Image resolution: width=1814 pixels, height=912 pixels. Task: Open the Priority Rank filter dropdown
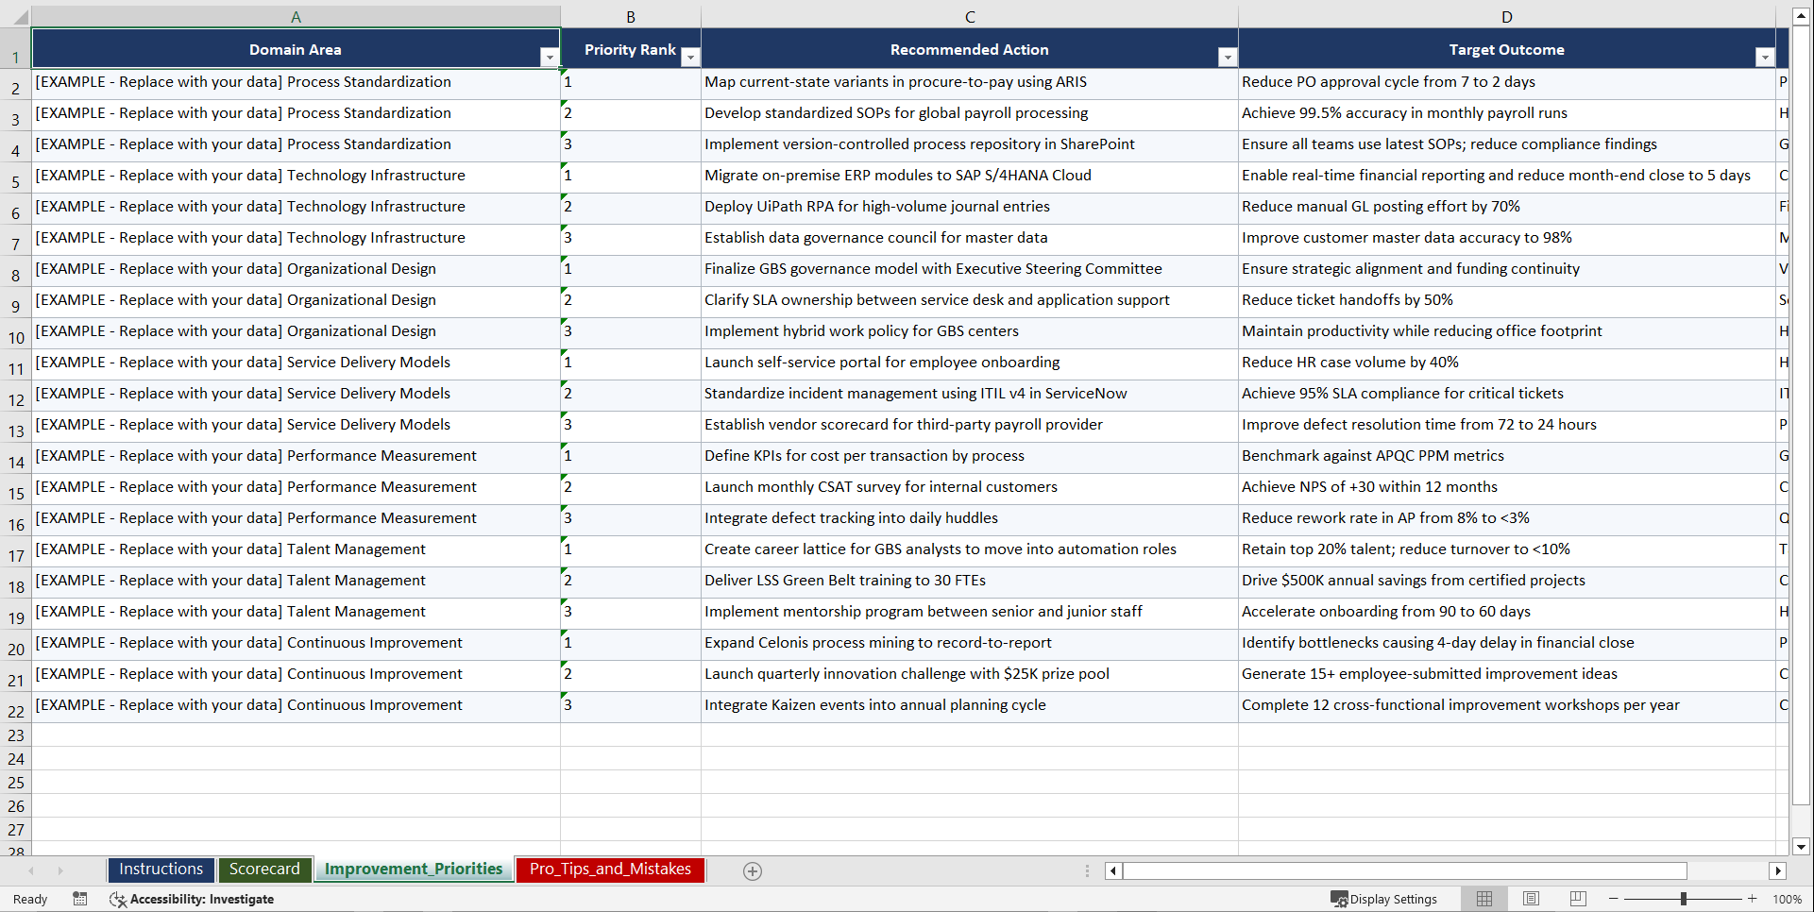click(690, 57)
